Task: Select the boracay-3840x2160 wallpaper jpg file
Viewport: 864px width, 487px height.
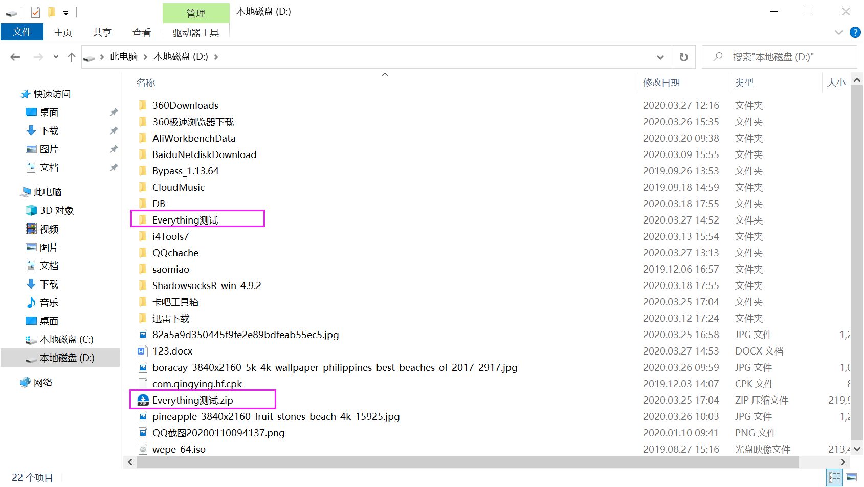Action: pyautogui.click(x=335, y=367)
